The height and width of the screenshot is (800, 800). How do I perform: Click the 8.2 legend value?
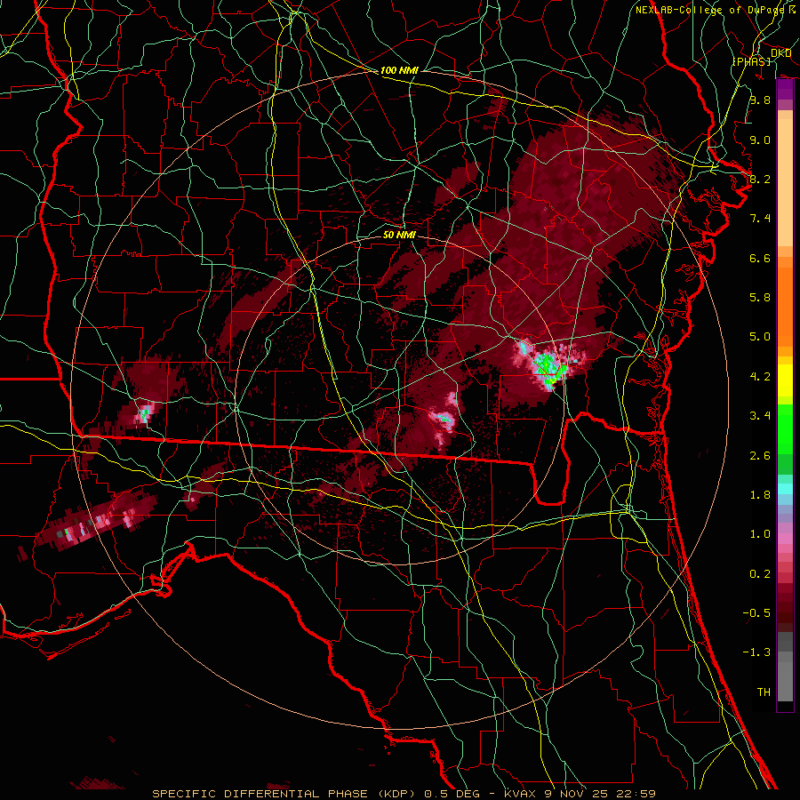coord(760,179)
